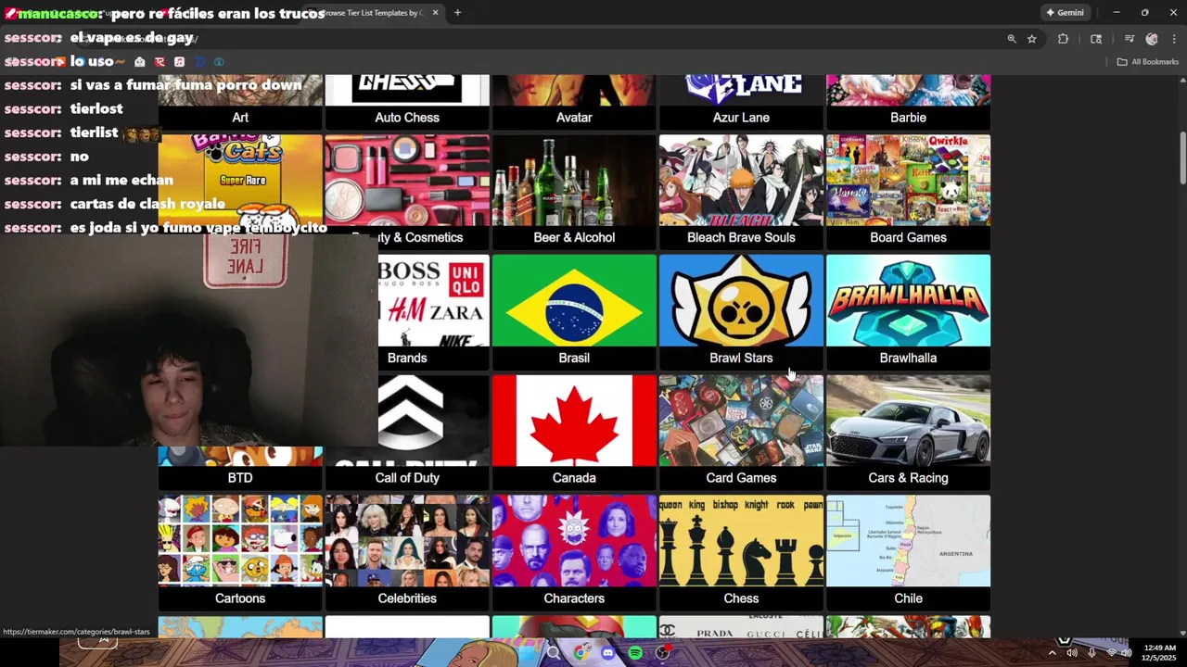1187x667 pixels.
Task: Open the network Wi-Fi tray icon
Action: tap(1111, 653)
